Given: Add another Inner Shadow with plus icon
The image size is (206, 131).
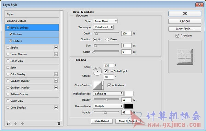Looking at the screenshot, I should click(x=56, y=54).
